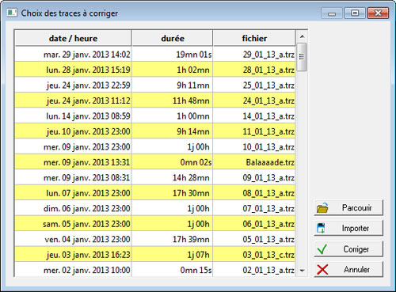Click file name 07_01_13_a.trz

[268, 208]
